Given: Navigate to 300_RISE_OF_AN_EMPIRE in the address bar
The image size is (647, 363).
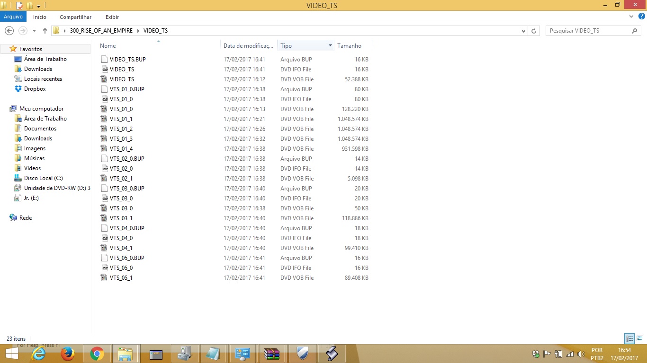Looking at the screenshot, I should tap(101, 31).
